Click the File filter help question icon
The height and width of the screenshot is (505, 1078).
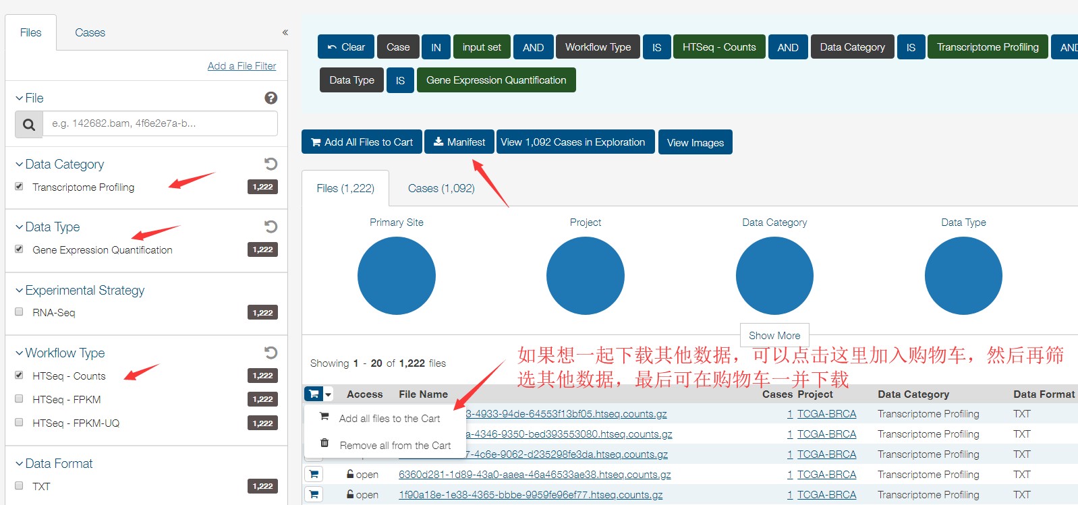pos(271,98)
